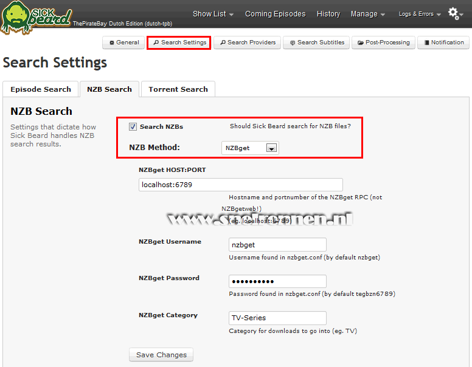Click the 'NZBget HOST:PORT' label

coord(172,170)
